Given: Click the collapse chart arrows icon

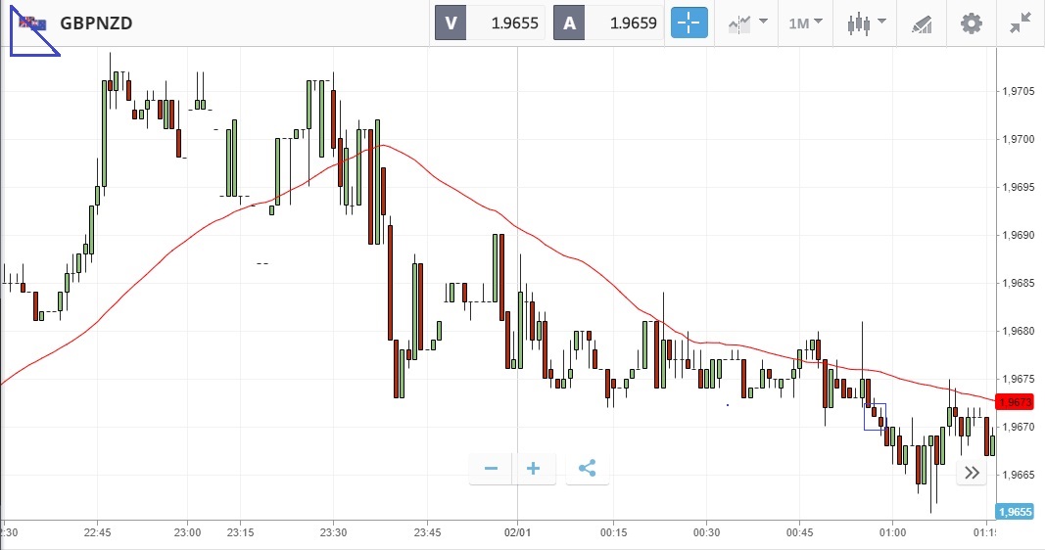Looking at the screenshot, I should [1021, 23].
